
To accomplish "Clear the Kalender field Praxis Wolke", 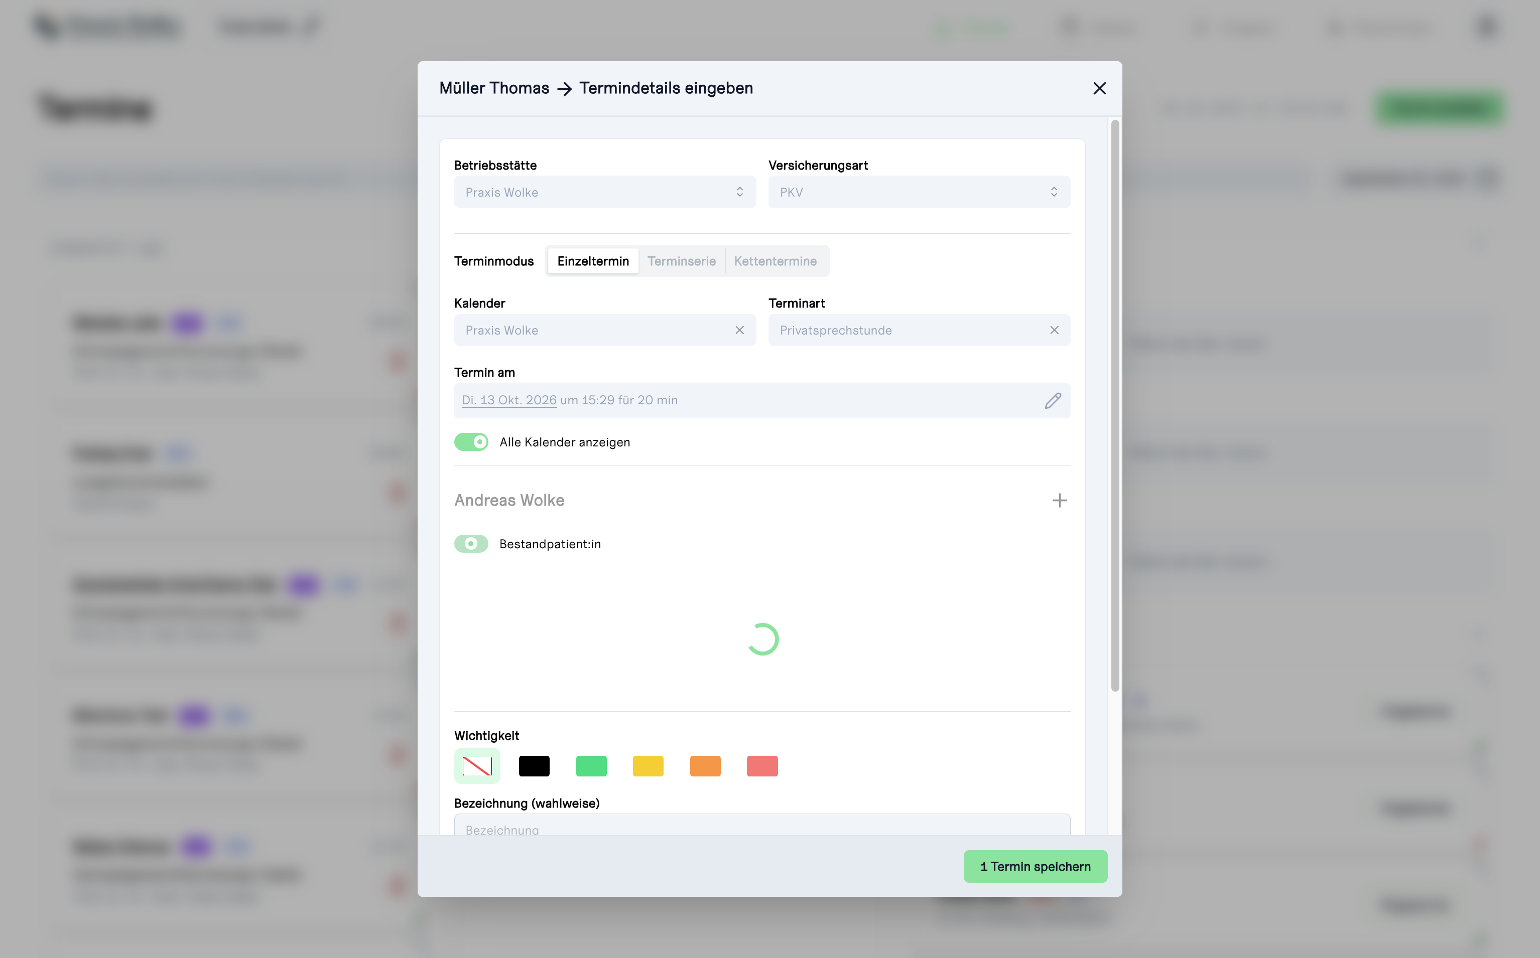I will tap(739, 330).
